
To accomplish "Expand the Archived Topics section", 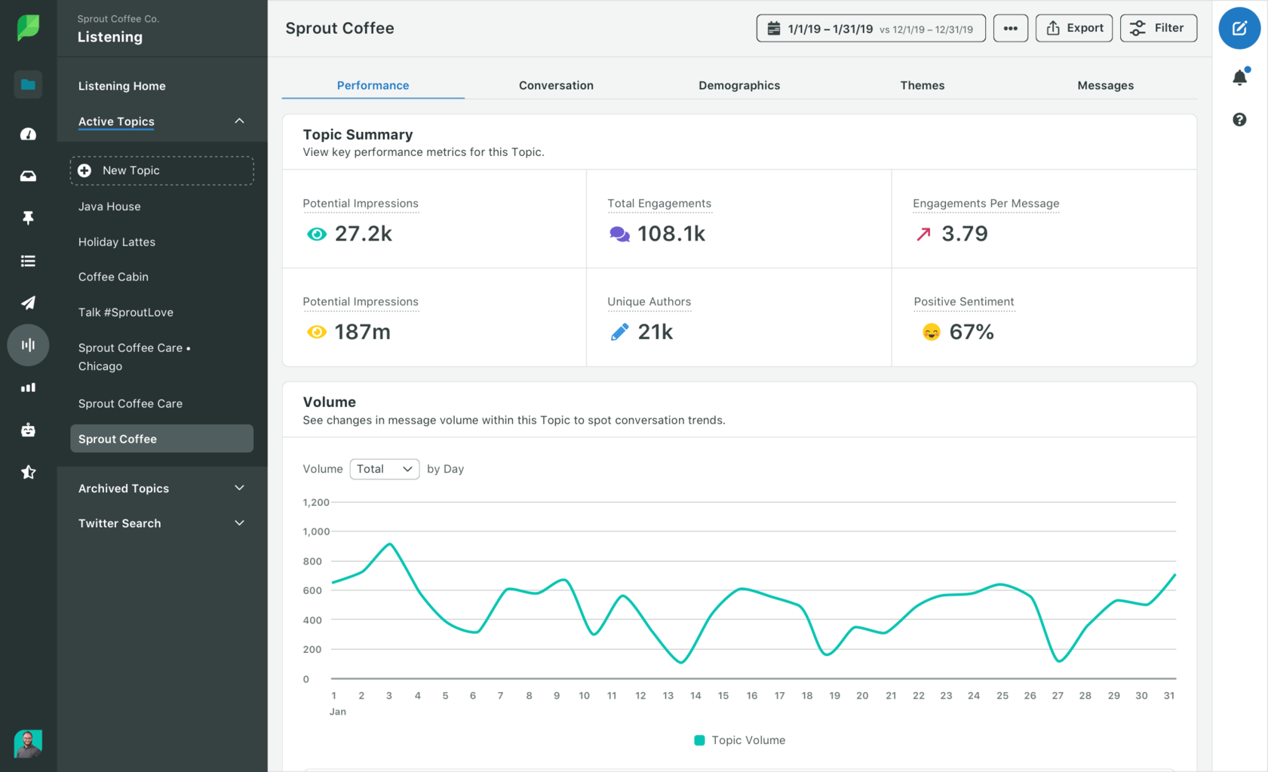I will coord(239,488).
